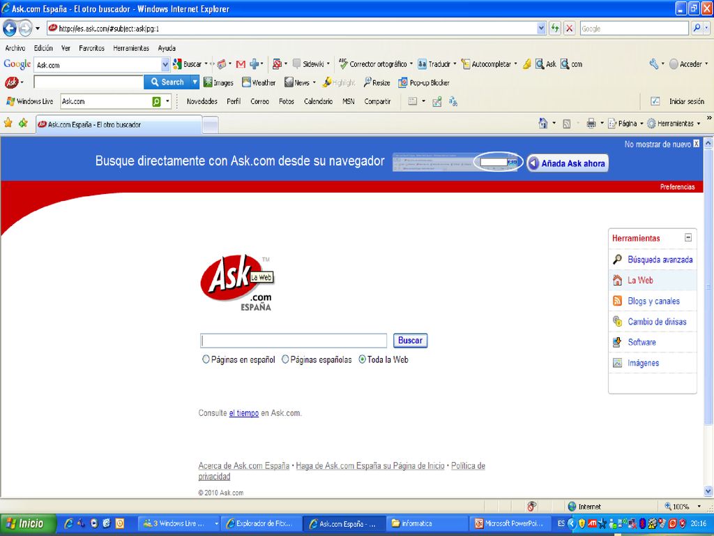Follow the 'el tiempo' link
The image size is (714, 536).
coord(243,413)
